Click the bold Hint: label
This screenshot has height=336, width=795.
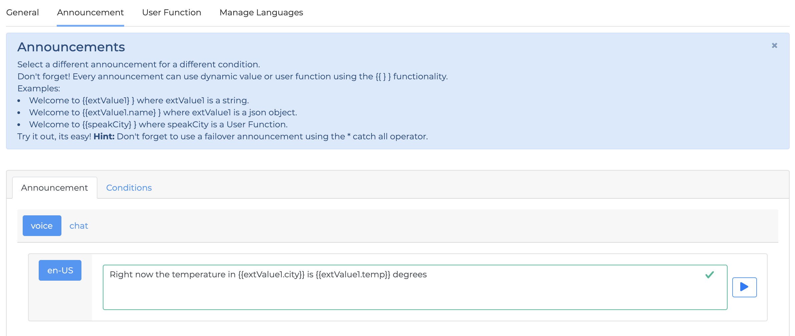pyautogui.click(x=104, y=137)
